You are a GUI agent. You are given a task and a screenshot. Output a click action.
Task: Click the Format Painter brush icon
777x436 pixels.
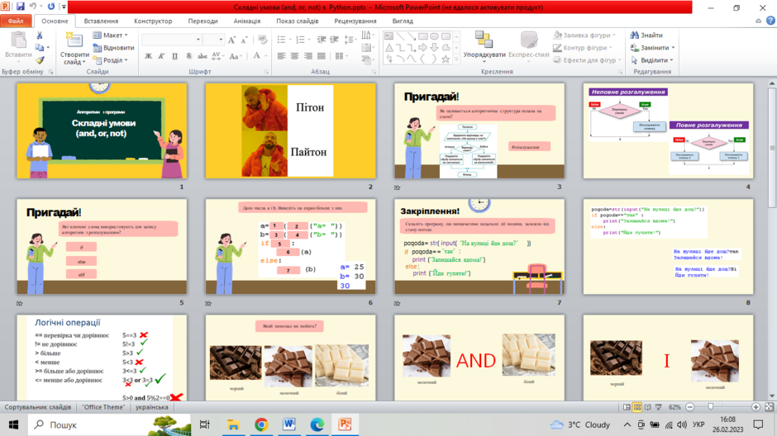(x=40, y=60)
